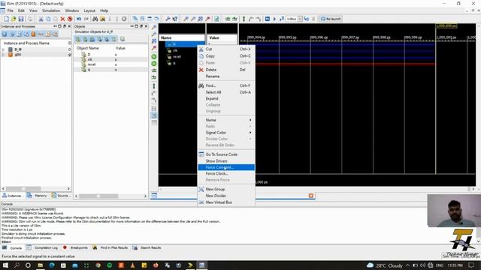This screenshot has width=481, height=270.
Task: Close the Objects panel
Action: (x=146, y=26)
